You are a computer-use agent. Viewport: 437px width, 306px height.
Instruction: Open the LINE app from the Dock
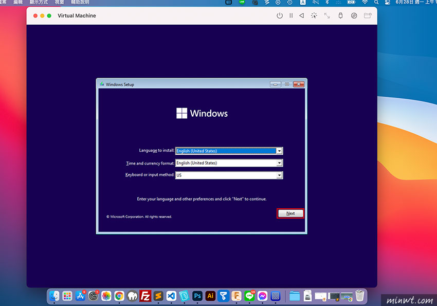pyautogui.click(x=249, y=296)
